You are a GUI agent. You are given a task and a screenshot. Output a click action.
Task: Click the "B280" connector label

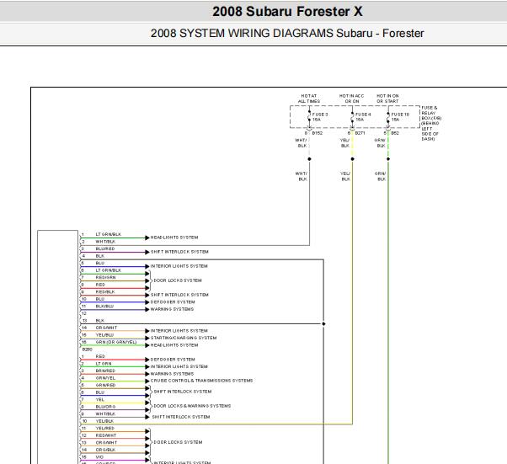(88, 349)
